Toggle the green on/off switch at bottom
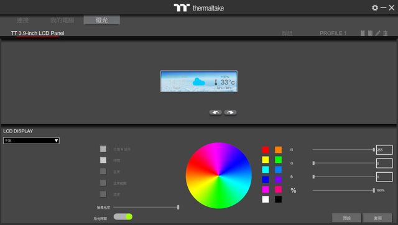Screen dimensions: 398x225 123,217
